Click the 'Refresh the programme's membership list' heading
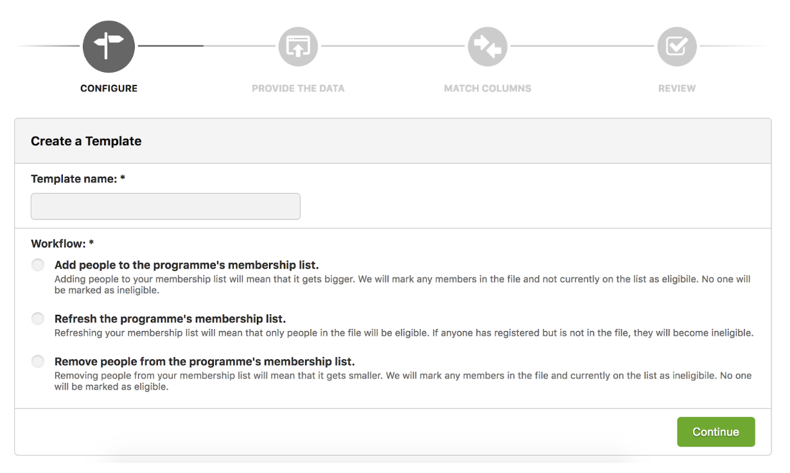The image size is (790, 473). coord(170,319)
